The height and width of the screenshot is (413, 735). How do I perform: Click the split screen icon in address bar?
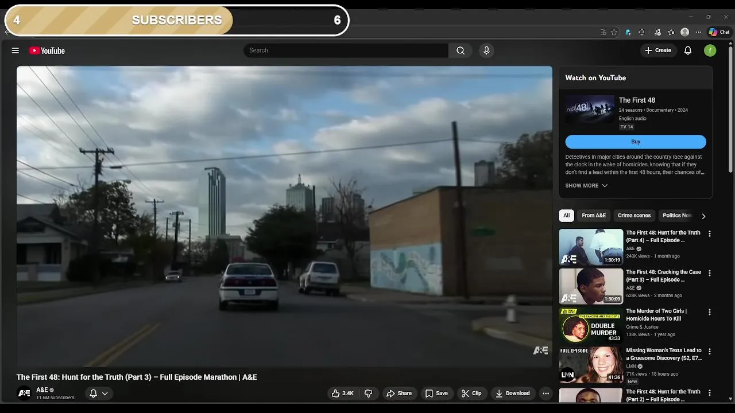603,32
